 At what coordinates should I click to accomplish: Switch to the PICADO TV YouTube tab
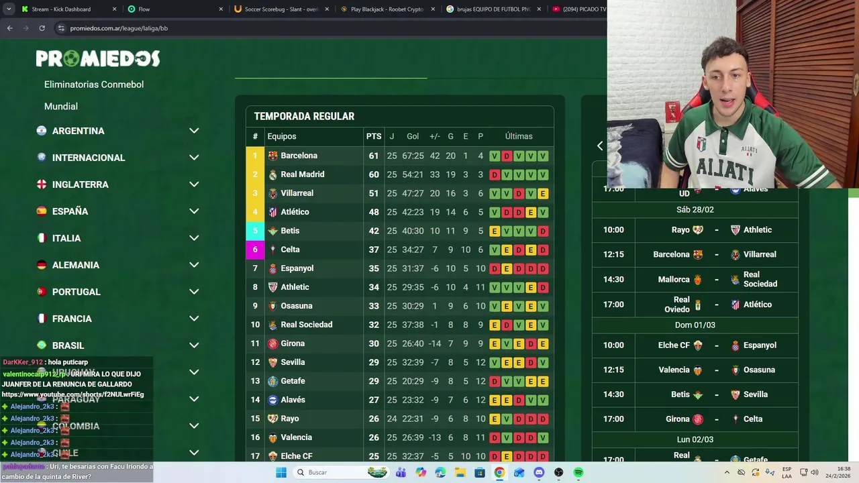[x=578, y=9]
